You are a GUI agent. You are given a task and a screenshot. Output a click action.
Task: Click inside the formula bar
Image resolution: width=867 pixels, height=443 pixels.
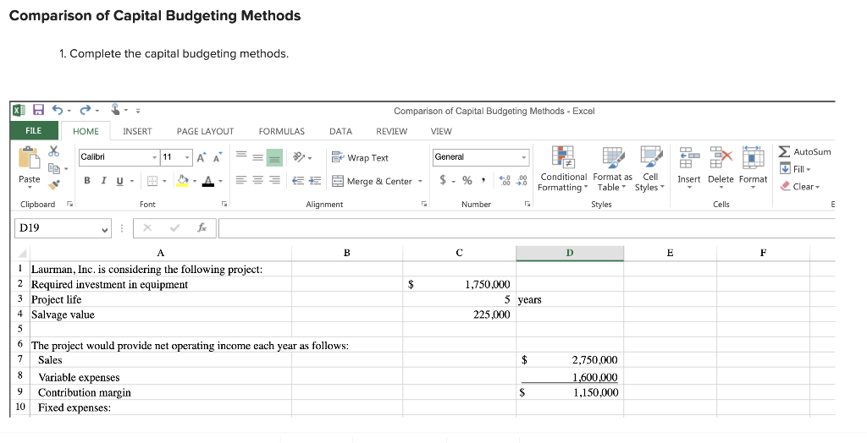click(x=526, y=227)
